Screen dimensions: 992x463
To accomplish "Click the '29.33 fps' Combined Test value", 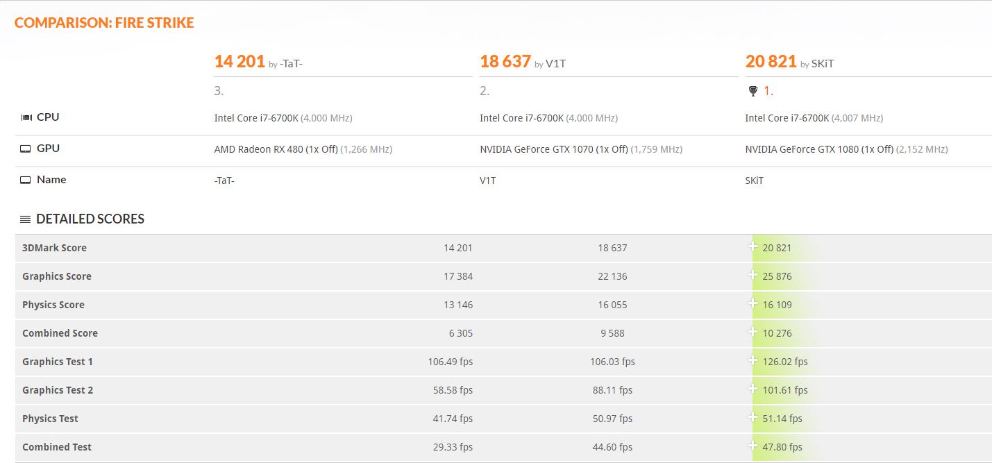I will [453, 447].
